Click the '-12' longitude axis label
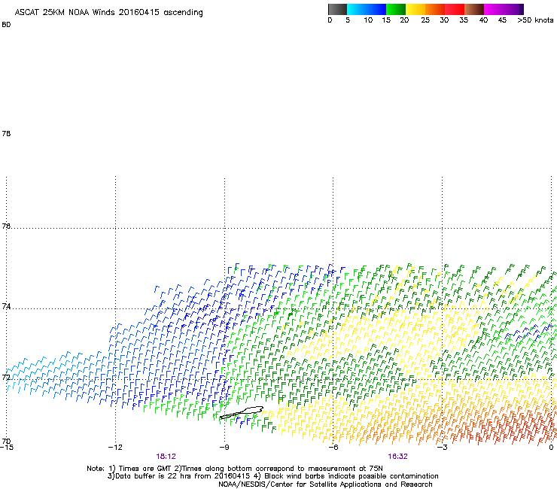Viewport: 557px width, 489px height. pyautogui.click(x=115, y=448)
